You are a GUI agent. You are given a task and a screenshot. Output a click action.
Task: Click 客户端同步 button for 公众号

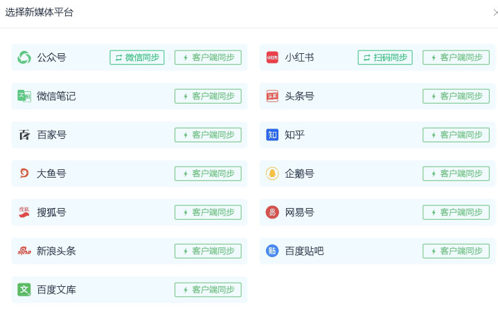208,57
